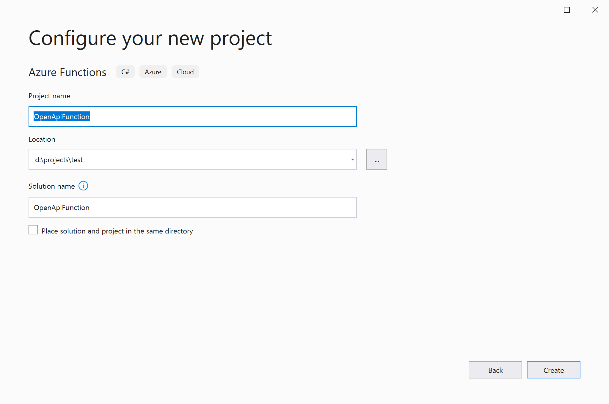Expand the Location dropdown arrow

(x=352, y=160)
